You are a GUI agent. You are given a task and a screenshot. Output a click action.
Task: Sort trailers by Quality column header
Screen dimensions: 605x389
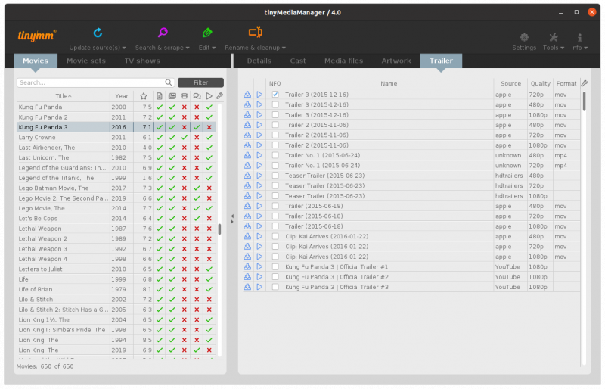coord(540,83)
